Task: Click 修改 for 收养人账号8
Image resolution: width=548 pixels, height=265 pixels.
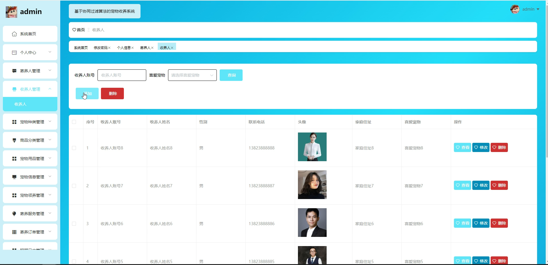Action: [x=481, y=147]
